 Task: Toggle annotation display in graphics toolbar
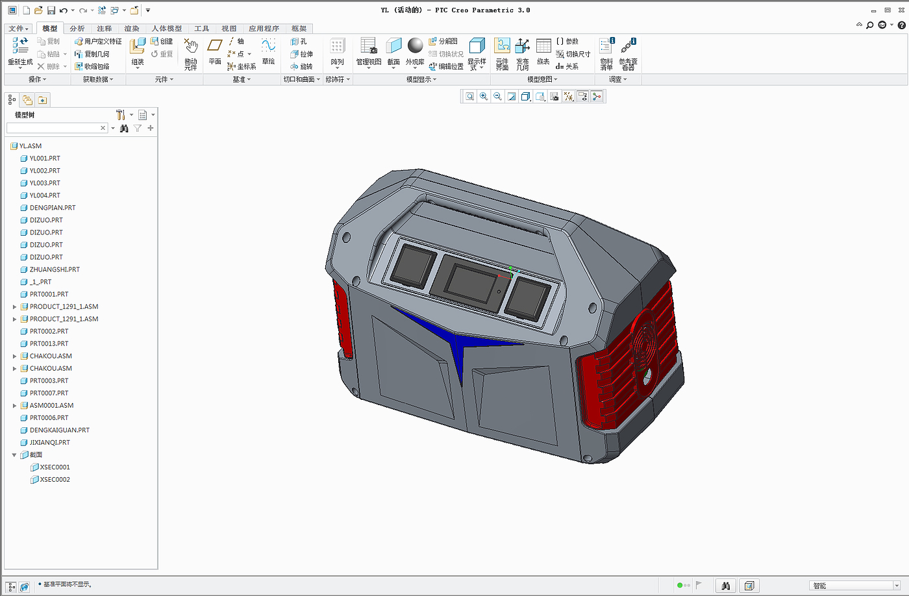tap(582, 97)
